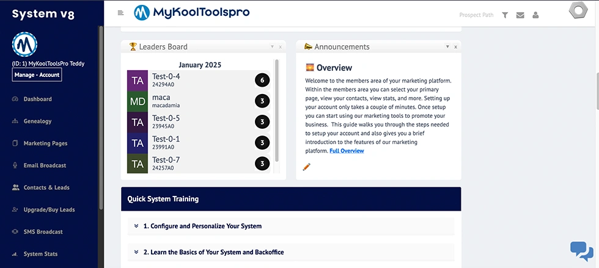Open Genealogy in the sidebar
The height and width of the screenshot is (268, 599).
[x=37, y=121]
